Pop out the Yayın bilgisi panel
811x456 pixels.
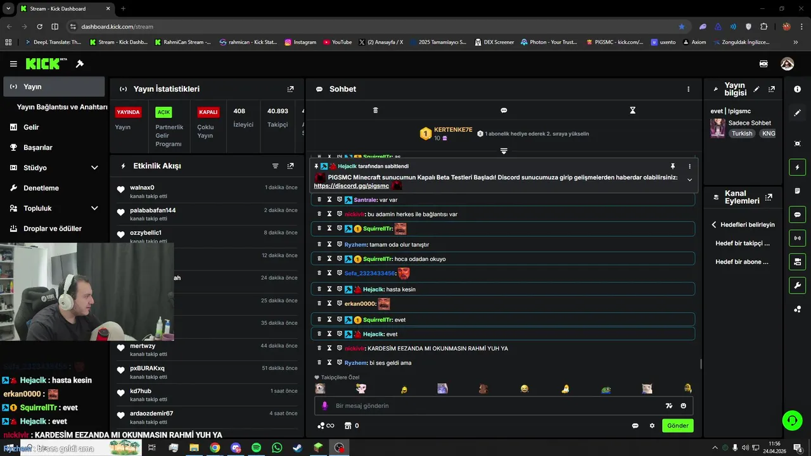click(771, 89)
